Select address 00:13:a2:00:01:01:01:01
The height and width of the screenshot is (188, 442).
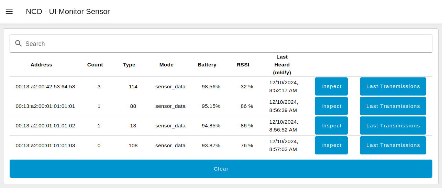(45, 106)
